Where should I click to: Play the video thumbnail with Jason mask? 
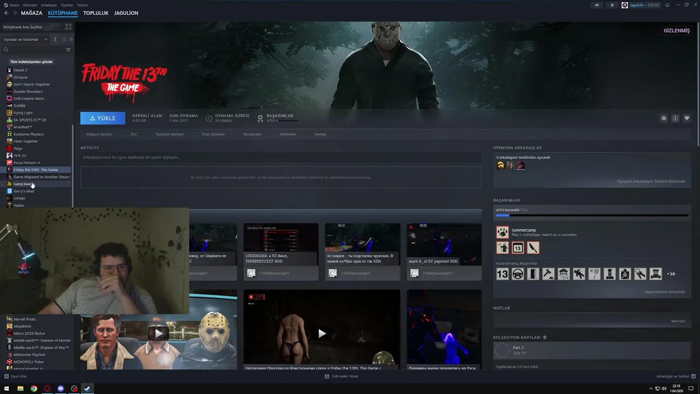click(159, 333)
